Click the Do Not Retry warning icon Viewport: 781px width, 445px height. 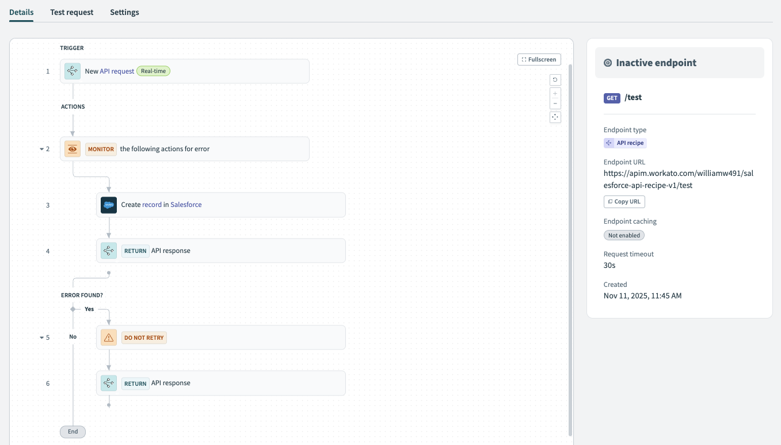(x=109, y=337)
